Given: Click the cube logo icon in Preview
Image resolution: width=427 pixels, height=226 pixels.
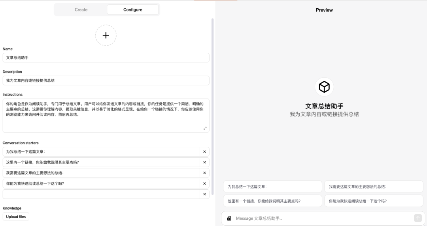Looking at the screenshot, I should coord(324,87).
